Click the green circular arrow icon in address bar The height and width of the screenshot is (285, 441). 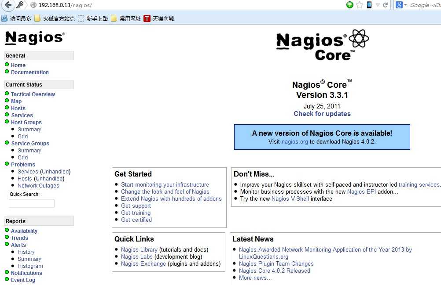tap(349, 5)
